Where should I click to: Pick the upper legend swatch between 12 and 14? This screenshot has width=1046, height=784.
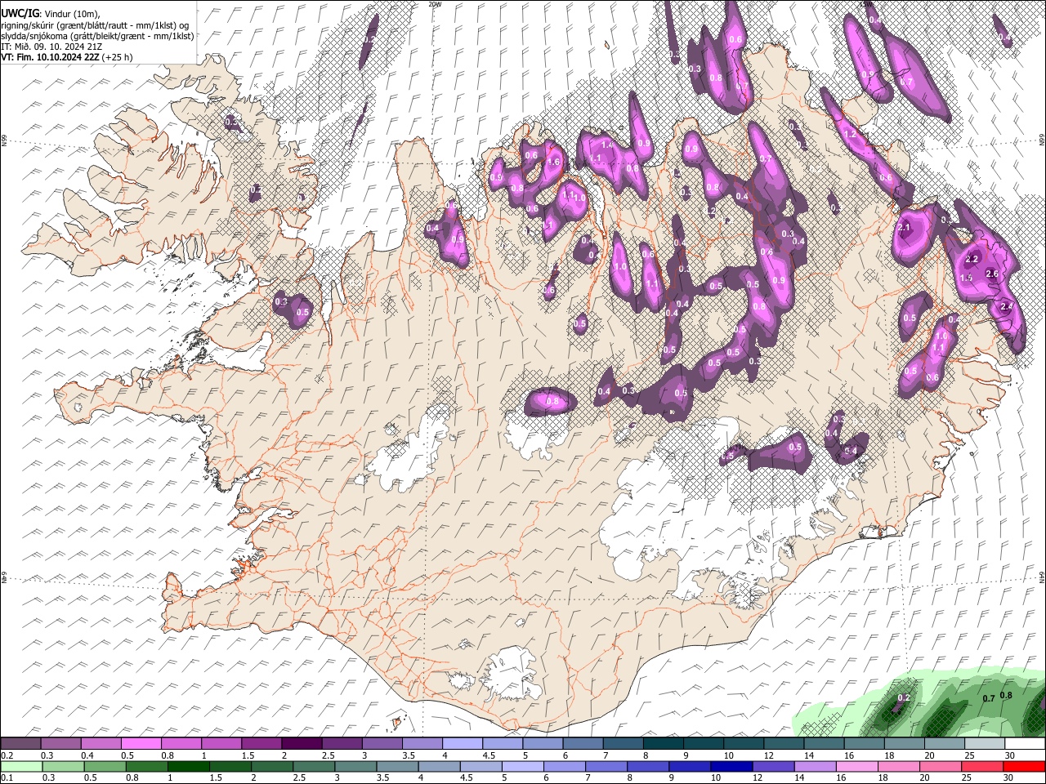coord(784,744)
